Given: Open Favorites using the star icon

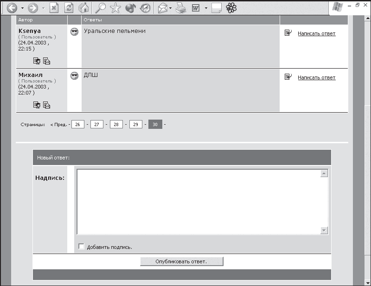Looking at the screenshot, I should [x=115, y=8].
